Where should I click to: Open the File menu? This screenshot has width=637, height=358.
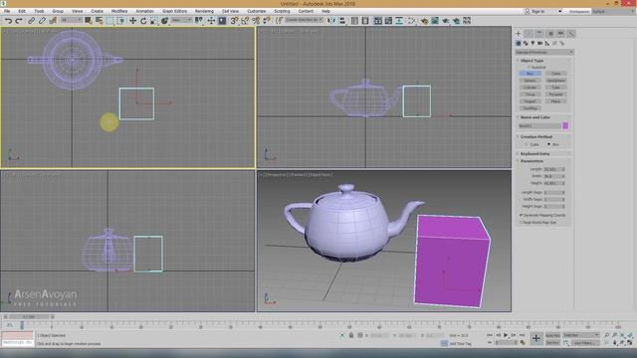(7, 11)
